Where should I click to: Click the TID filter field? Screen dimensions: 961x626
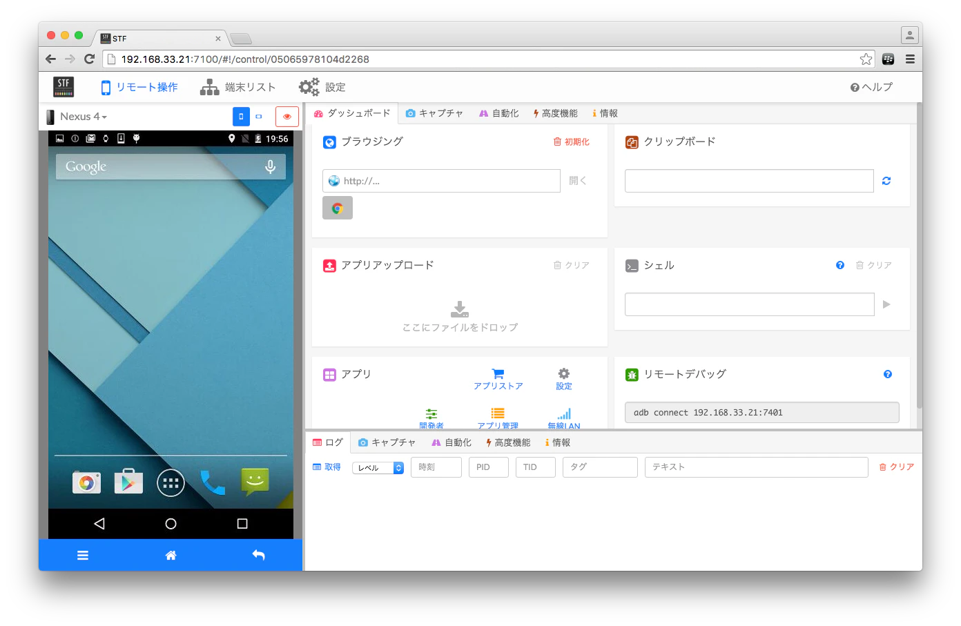tap(536, 467)
